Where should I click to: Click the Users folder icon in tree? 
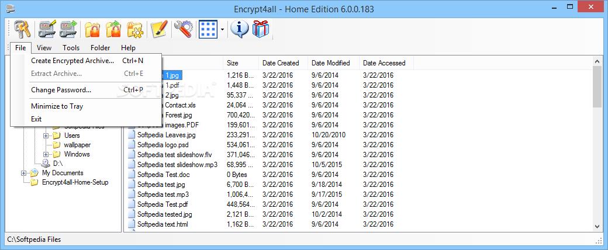pyautogui.click(x=57, y=136)
